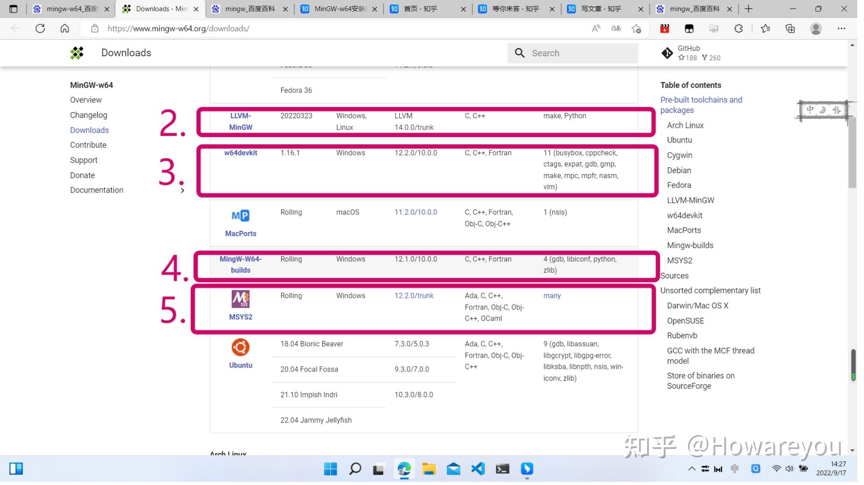Go to browser home page
The height and width of the screenshot is (485, 864).
click(65, 28)
